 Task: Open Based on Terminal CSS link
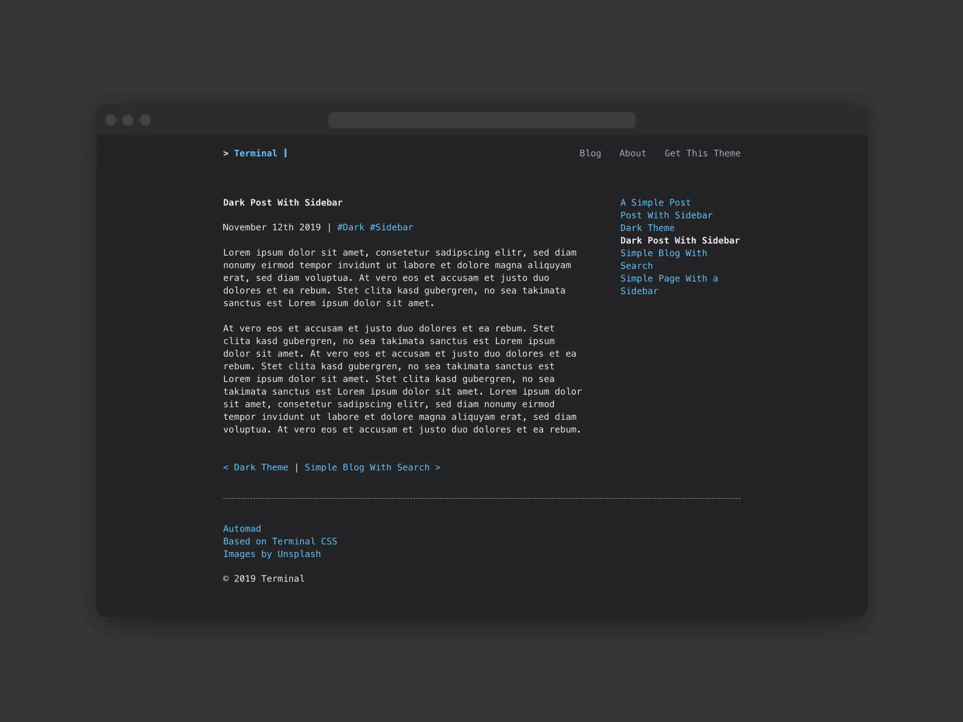click(280, 541)
